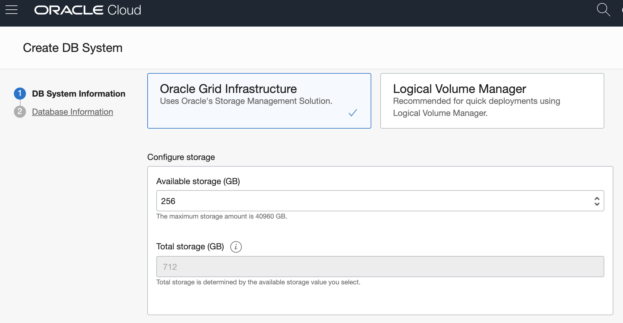This screenshot has width=623, height=323.
Task: Click the step 1 circle indicator
Action: click(x=20, y=93)
